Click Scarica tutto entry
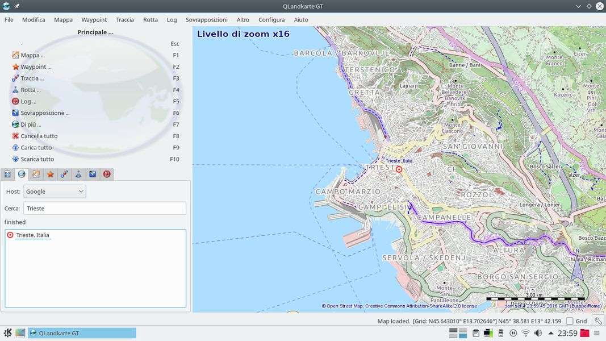This screenshot has height=341, width=606. tap(37, 159)
